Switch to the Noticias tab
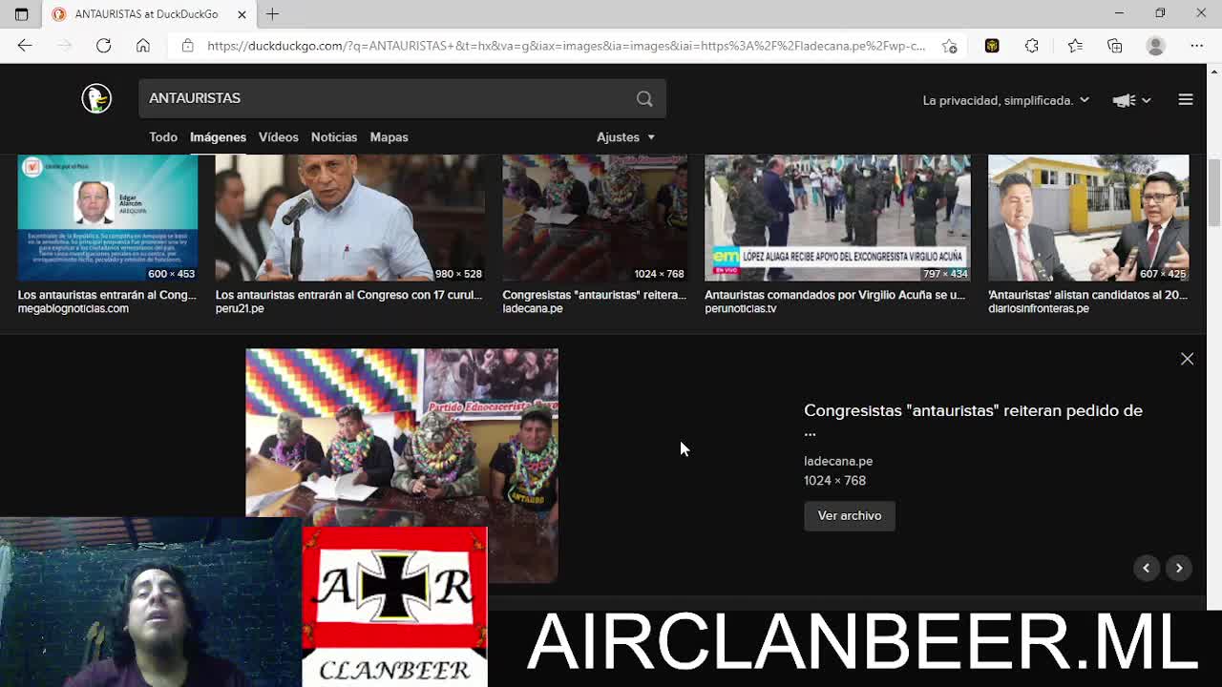1222x687 pixels. point(334,137)
